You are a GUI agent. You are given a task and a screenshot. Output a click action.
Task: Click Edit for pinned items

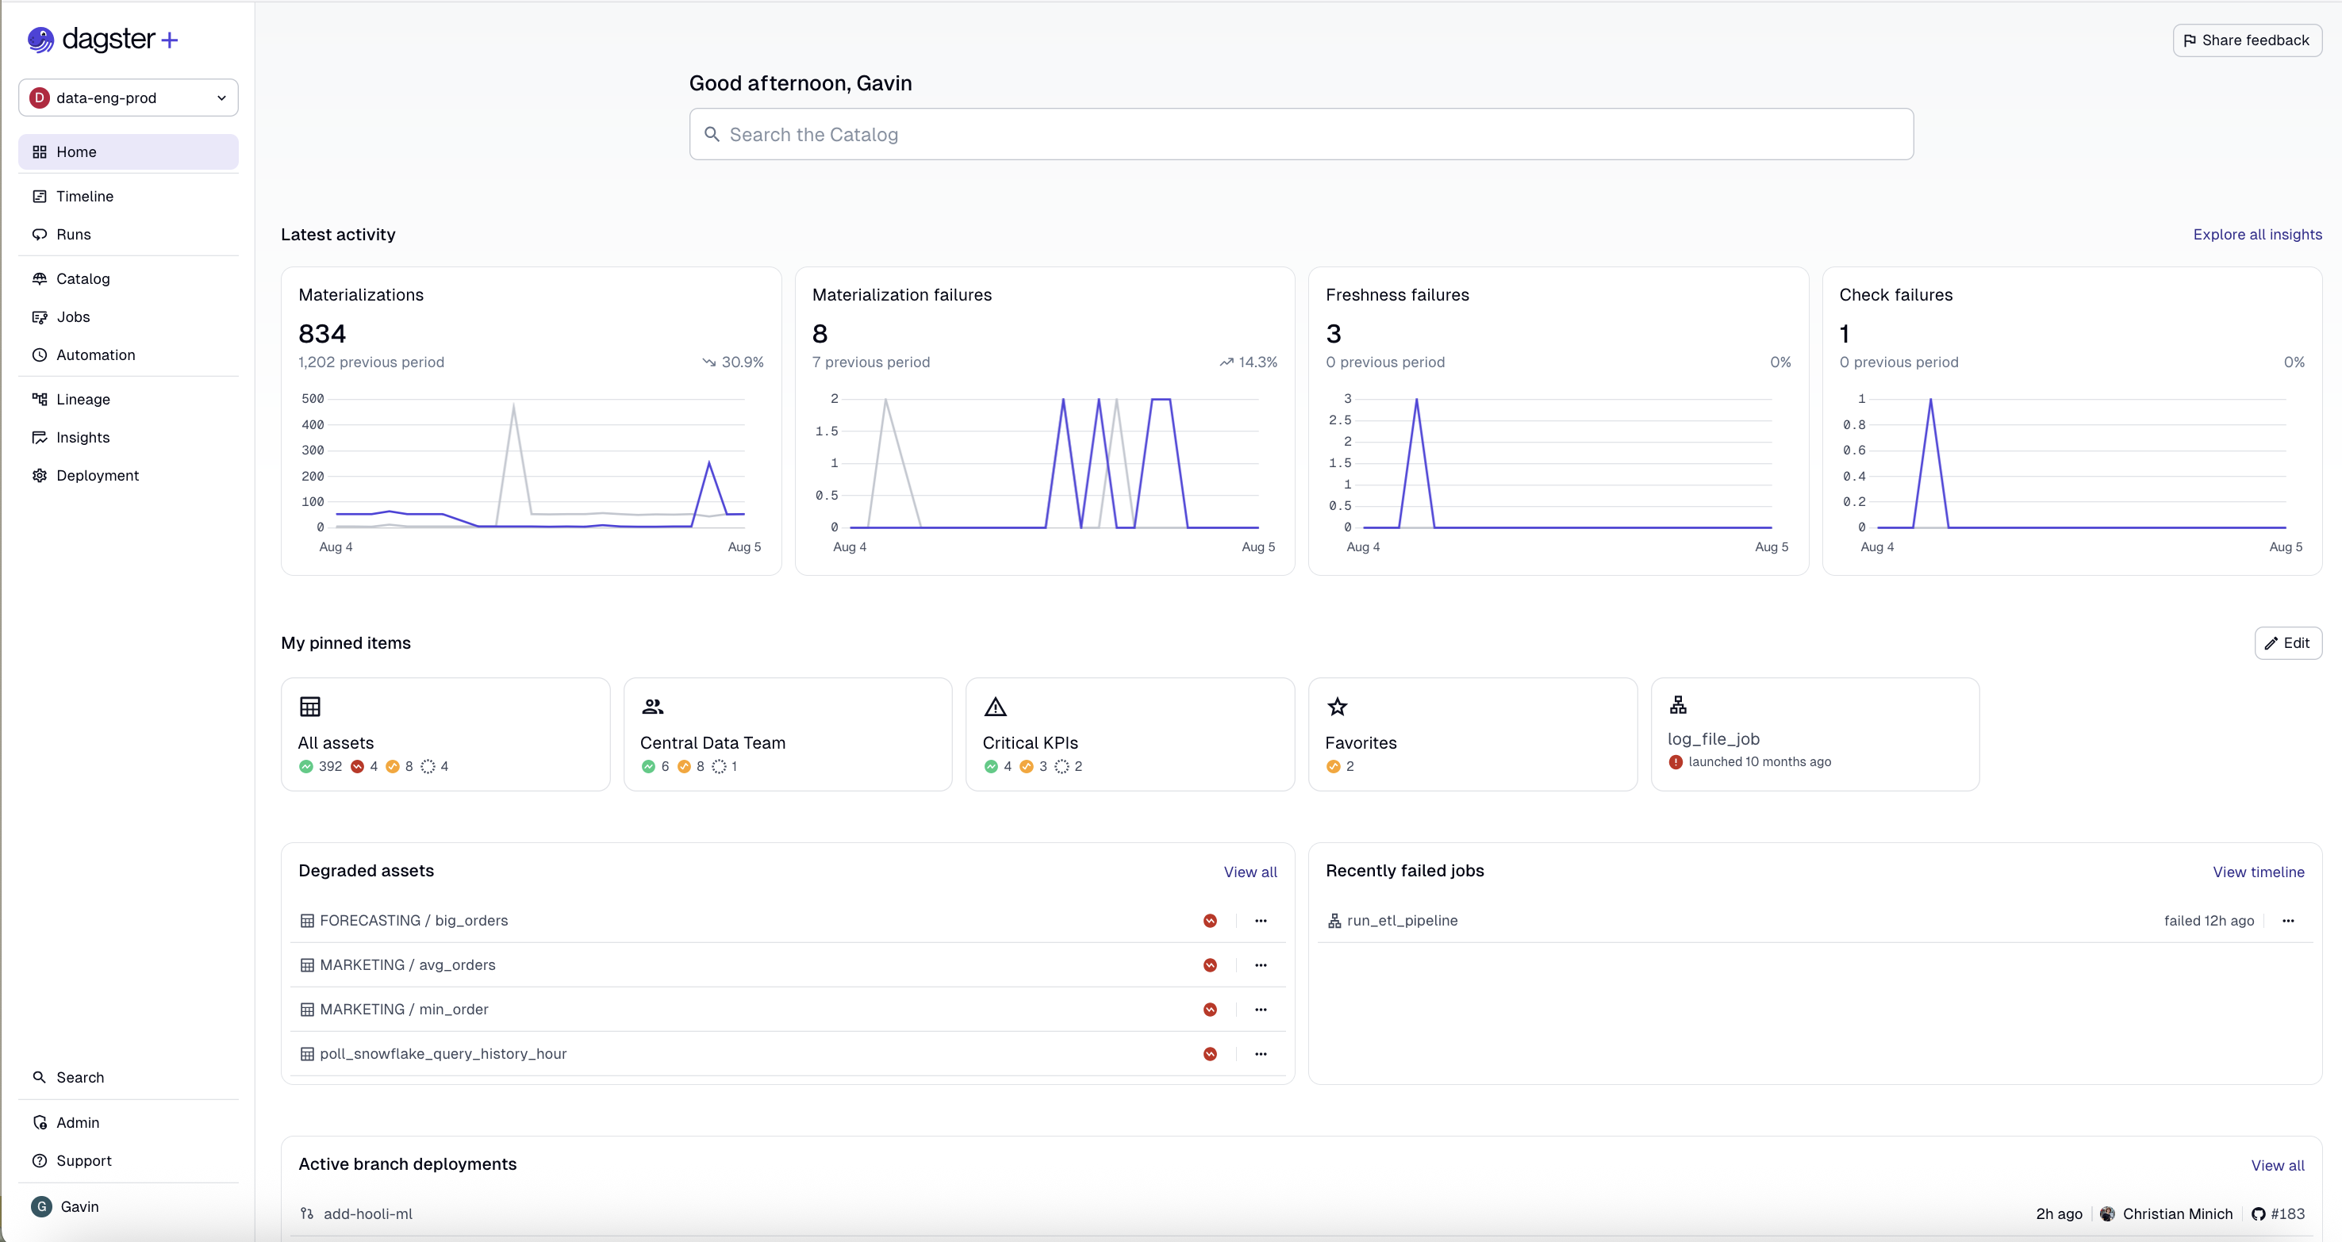click(x=2287, y=643)
